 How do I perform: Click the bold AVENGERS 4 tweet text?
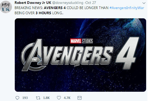pos(55,8)
